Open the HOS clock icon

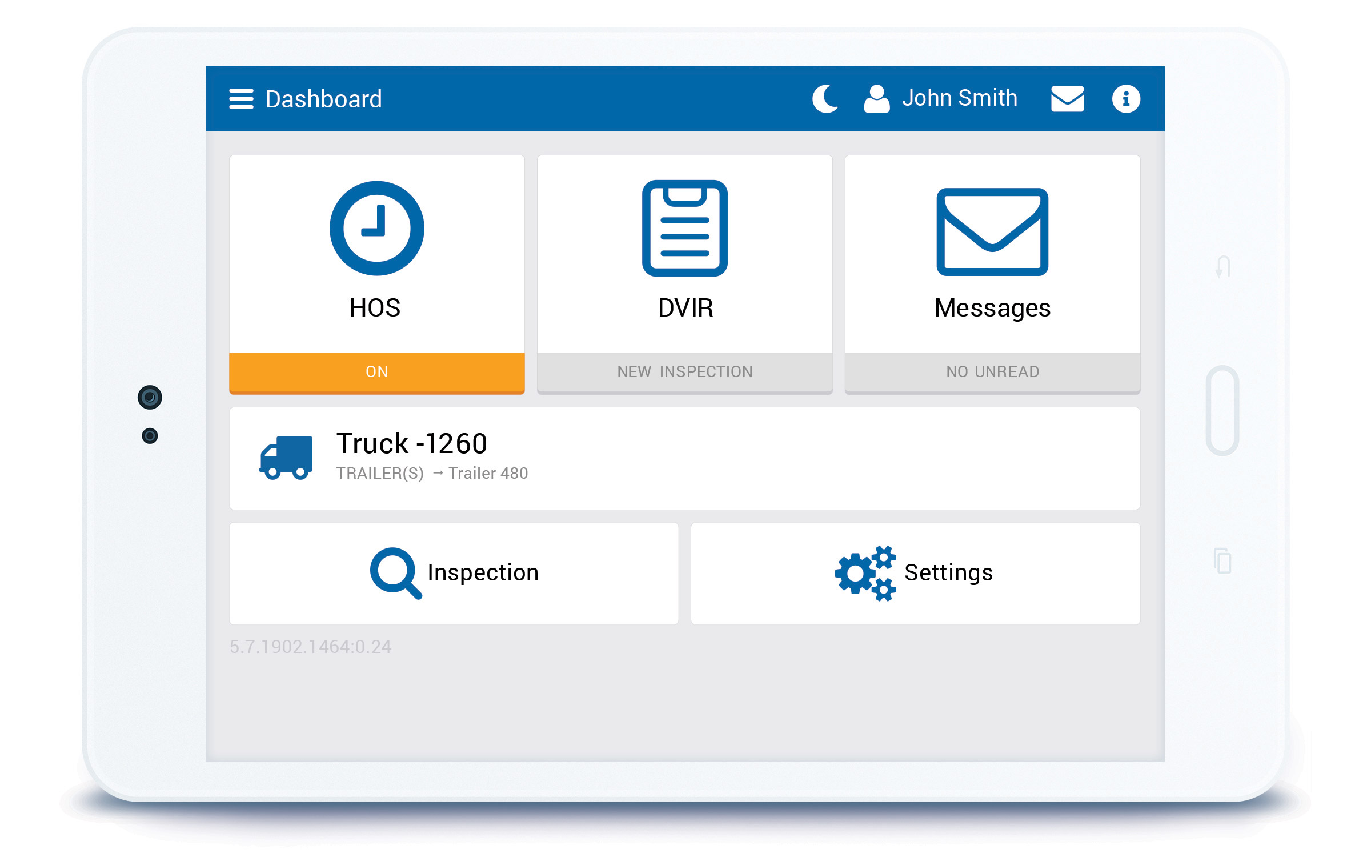click(x=375, y=227)
